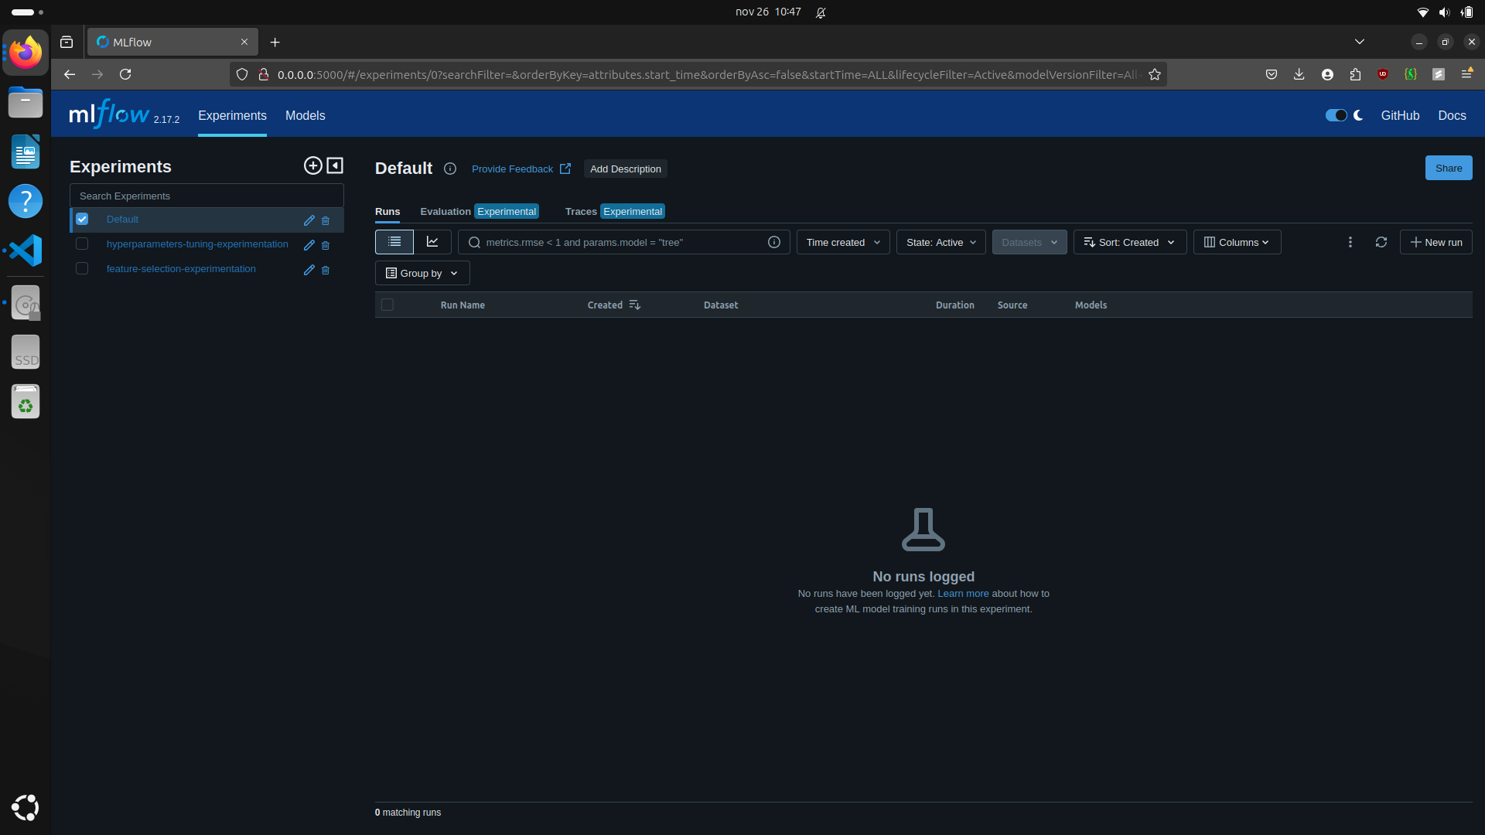Expand the Group by dropdown
Image resolution: width=1485 pixels, height=835 pixels.
pos(422,273)
